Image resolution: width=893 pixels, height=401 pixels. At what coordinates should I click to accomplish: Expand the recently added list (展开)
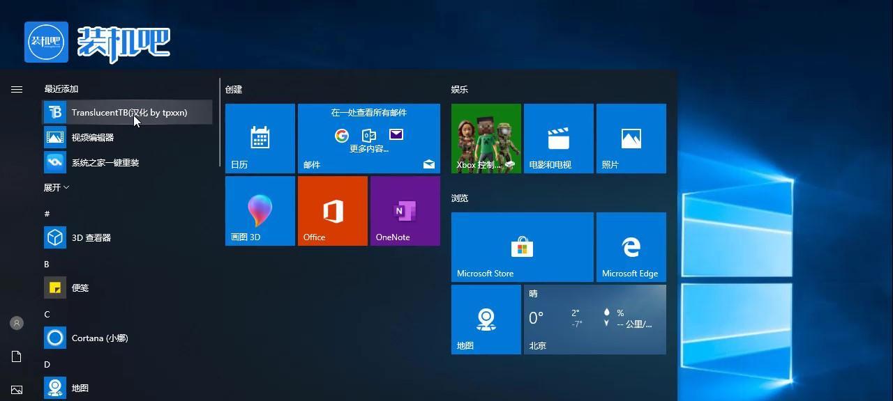57,187
